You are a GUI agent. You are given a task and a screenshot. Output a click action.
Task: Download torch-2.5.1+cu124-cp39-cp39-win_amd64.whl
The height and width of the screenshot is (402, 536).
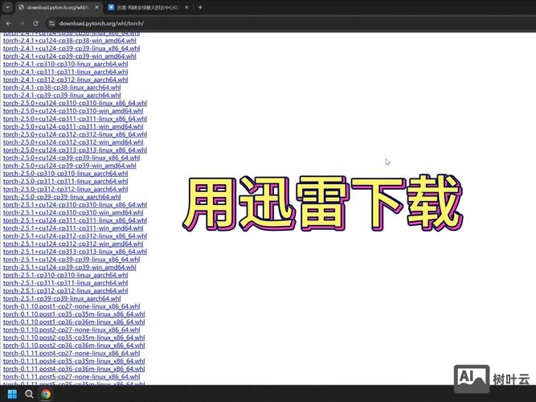[69, 267]
